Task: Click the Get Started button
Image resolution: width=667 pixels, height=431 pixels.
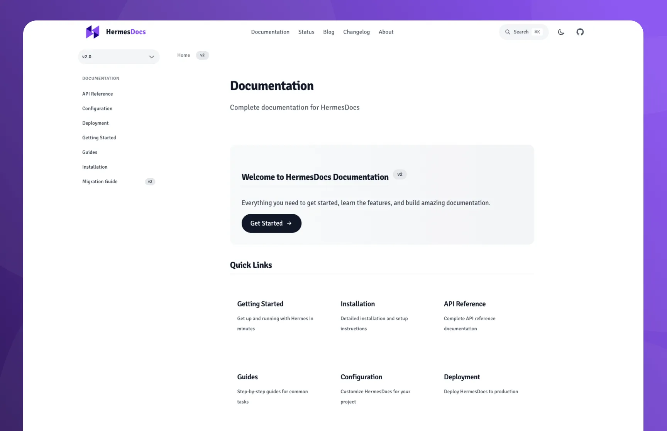Action: pos(271,223)
